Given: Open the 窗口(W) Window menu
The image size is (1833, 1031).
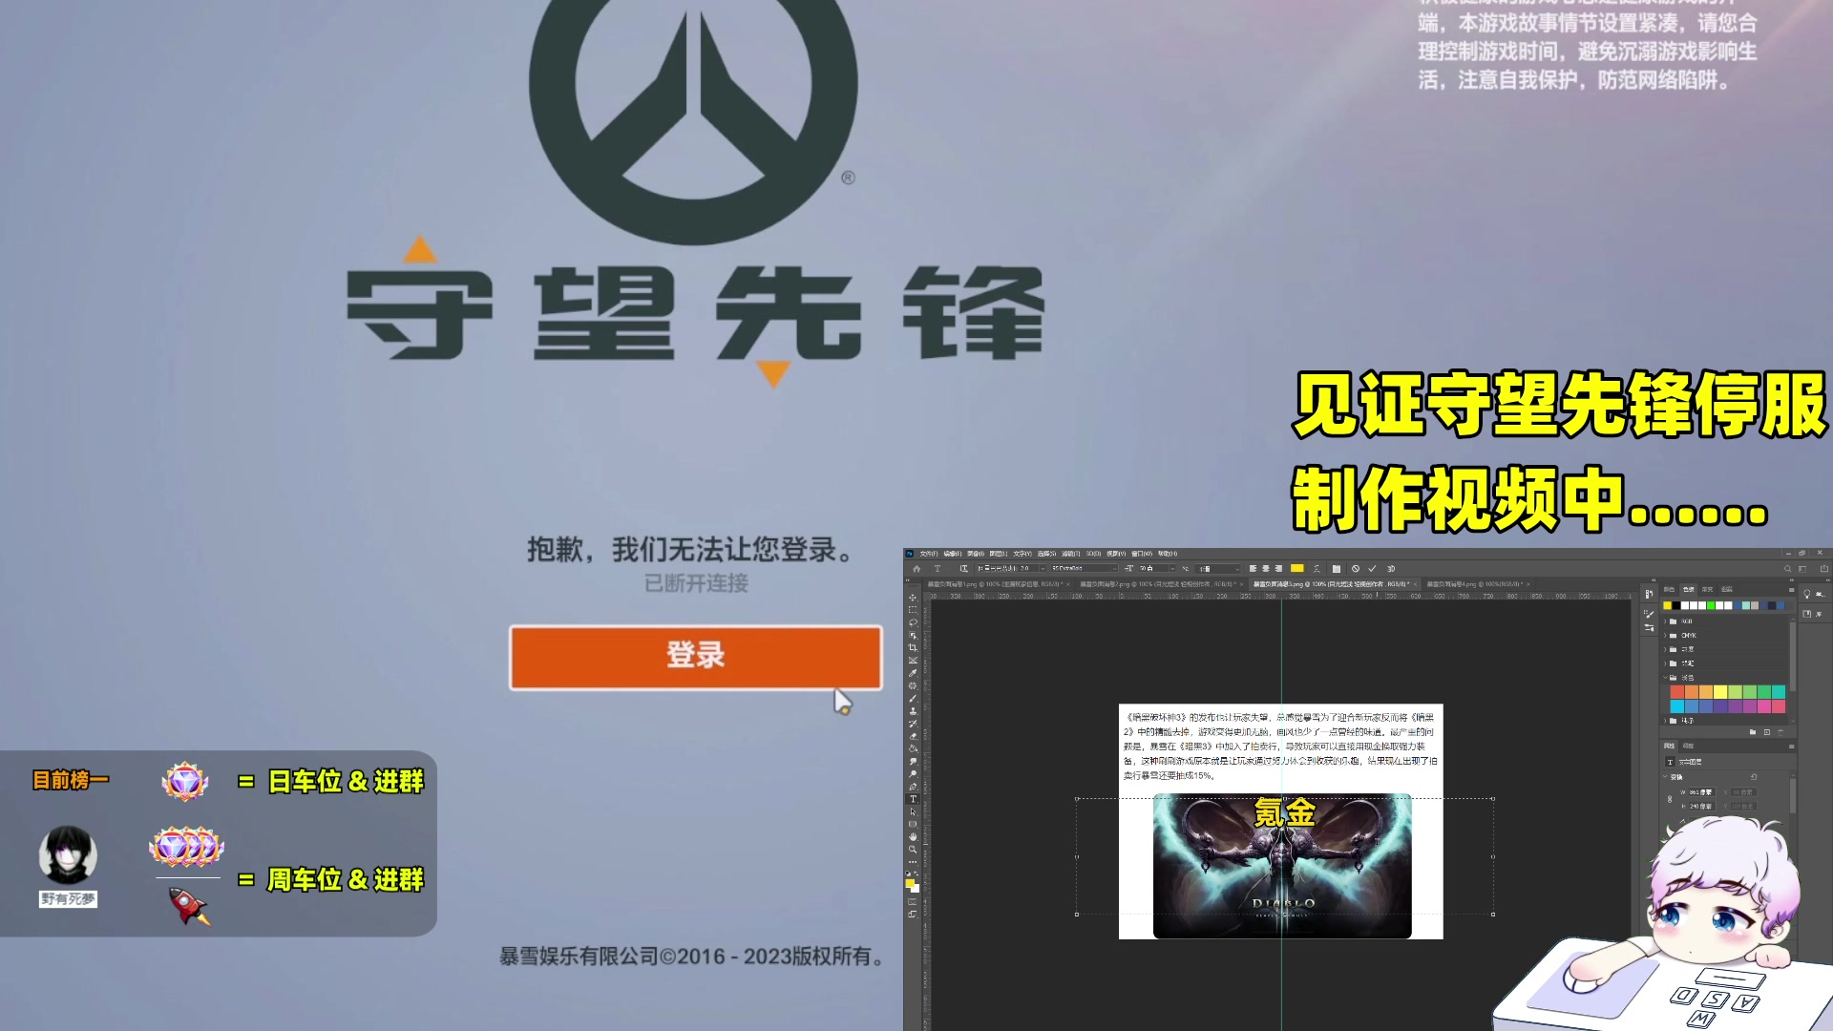Looking at the screenshot, I should tap(1142, 554).
